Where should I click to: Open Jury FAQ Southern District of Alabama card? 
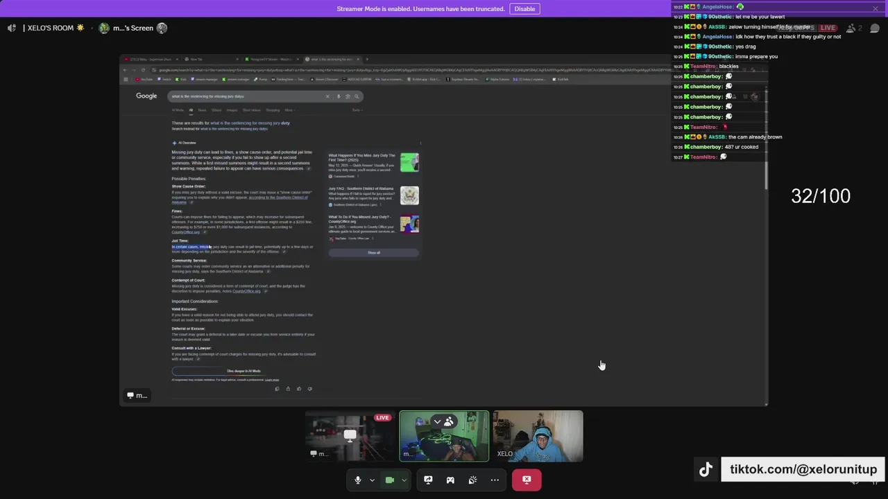[x=373, y=196]
